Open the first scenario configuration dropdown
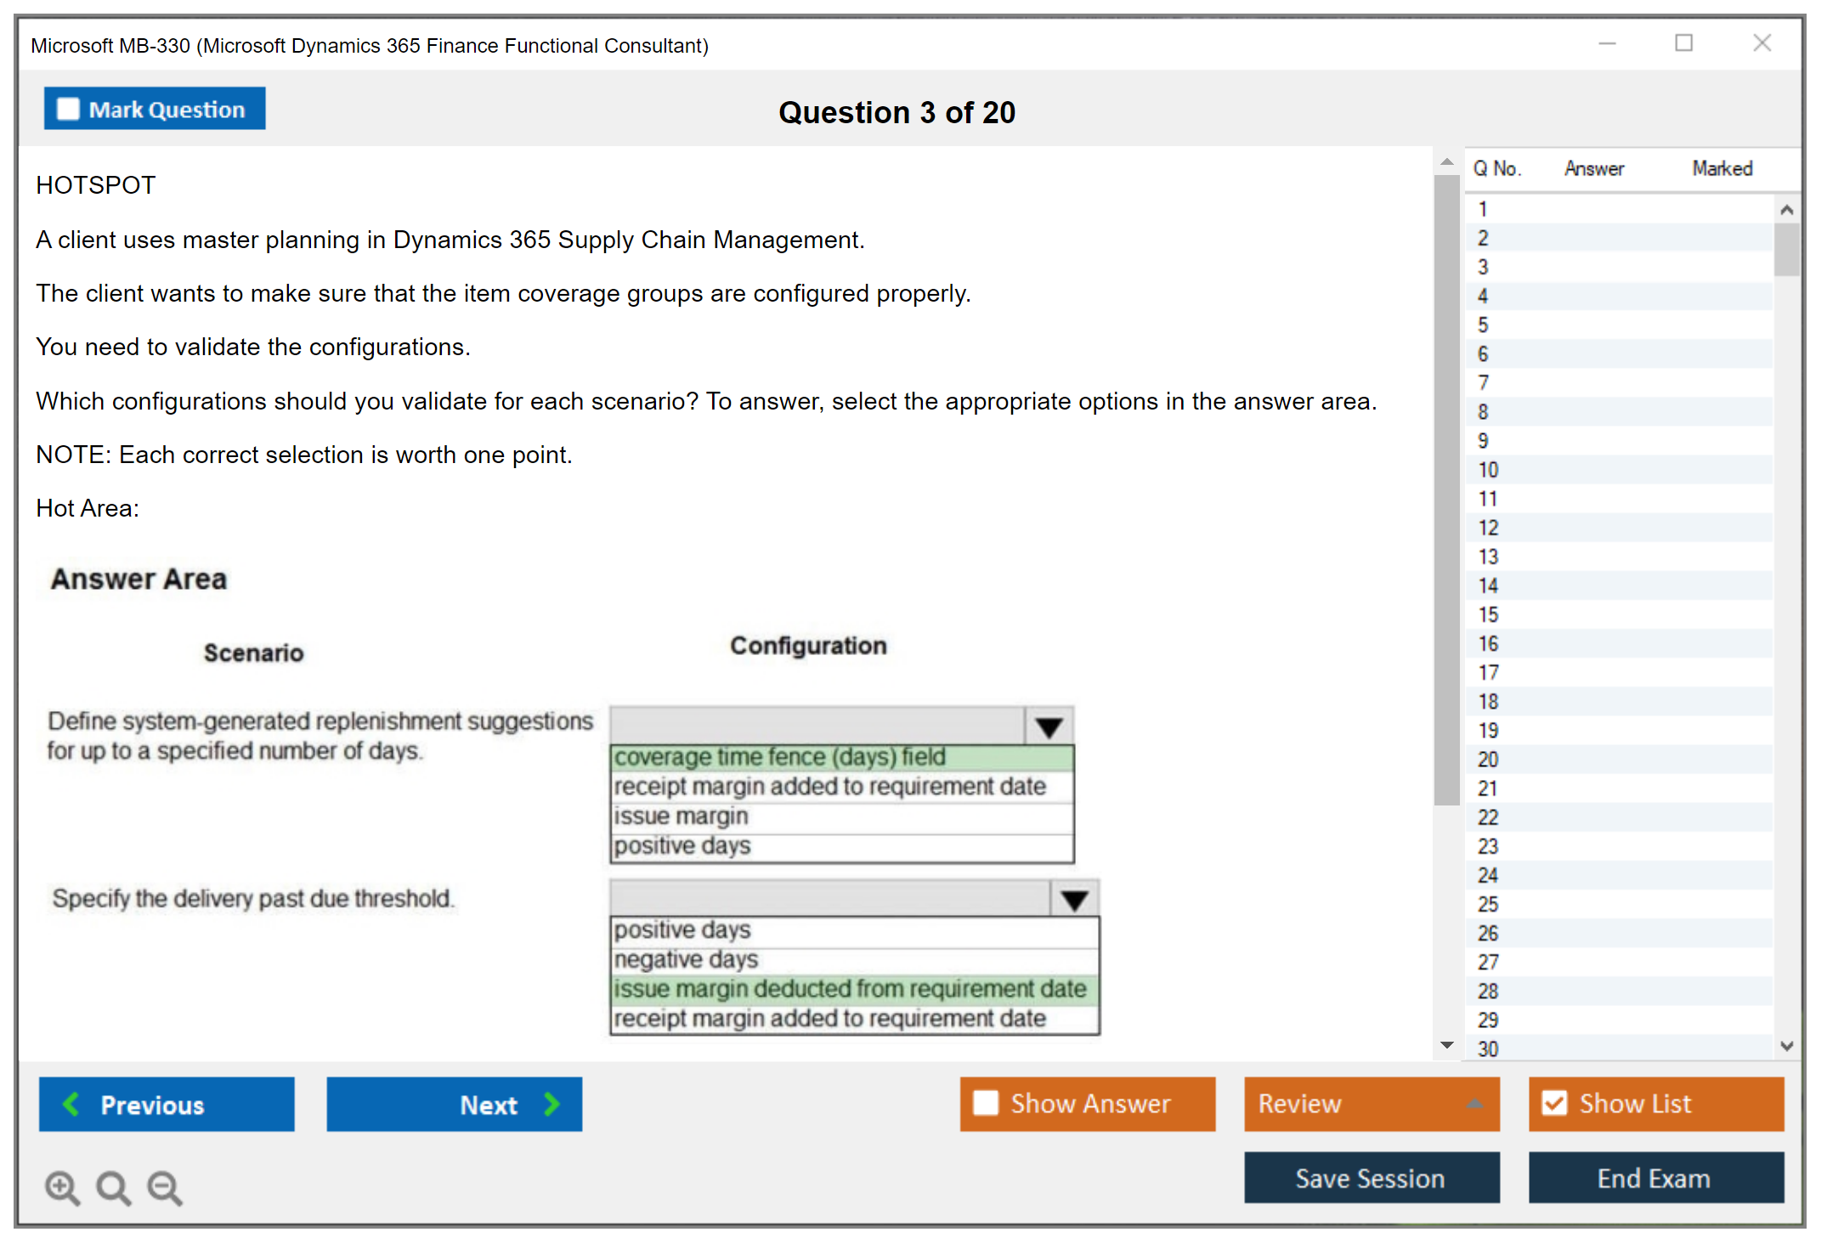Image resolution: width=1827 pixels, height=1249 pixels. 1049,727
